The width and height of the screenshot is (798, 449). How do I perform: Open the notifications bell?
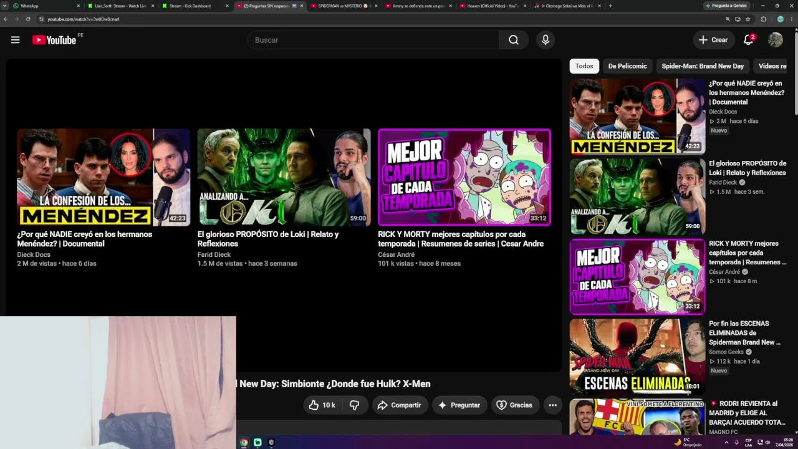click(749, 40)
